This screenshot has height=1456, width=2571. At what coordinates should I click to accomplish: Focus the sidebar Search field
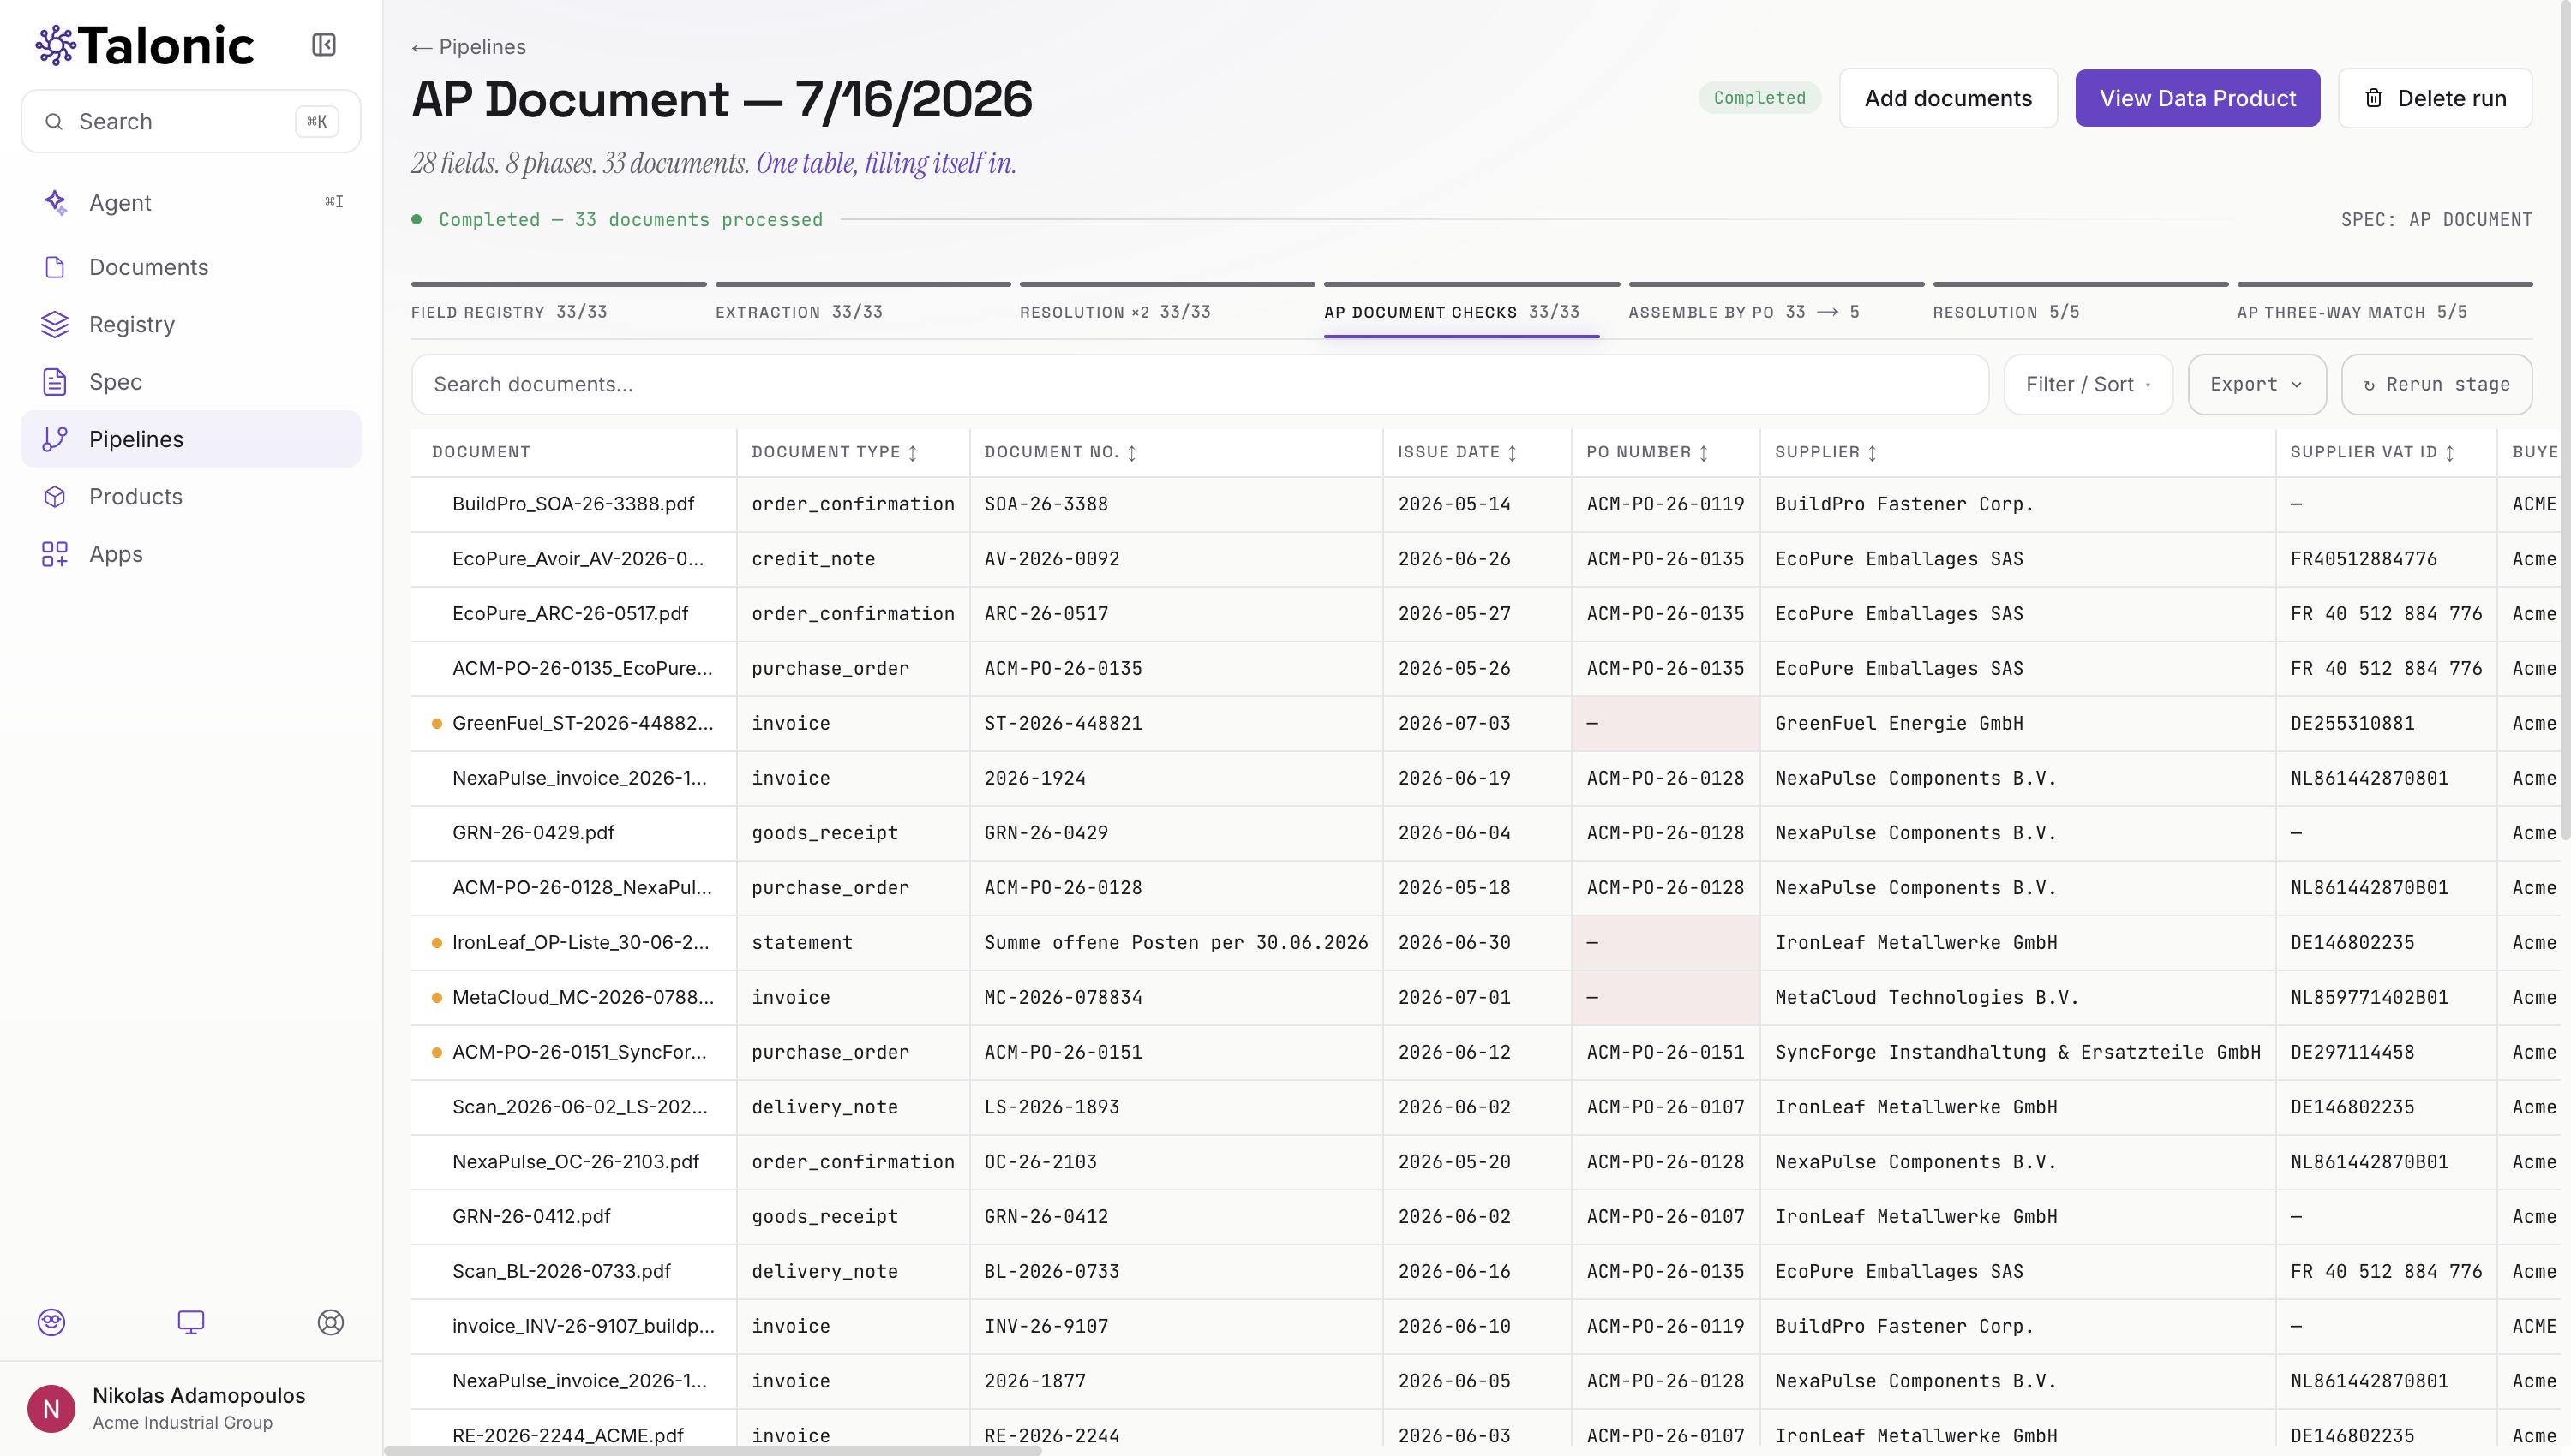click(x=191, y=122)
